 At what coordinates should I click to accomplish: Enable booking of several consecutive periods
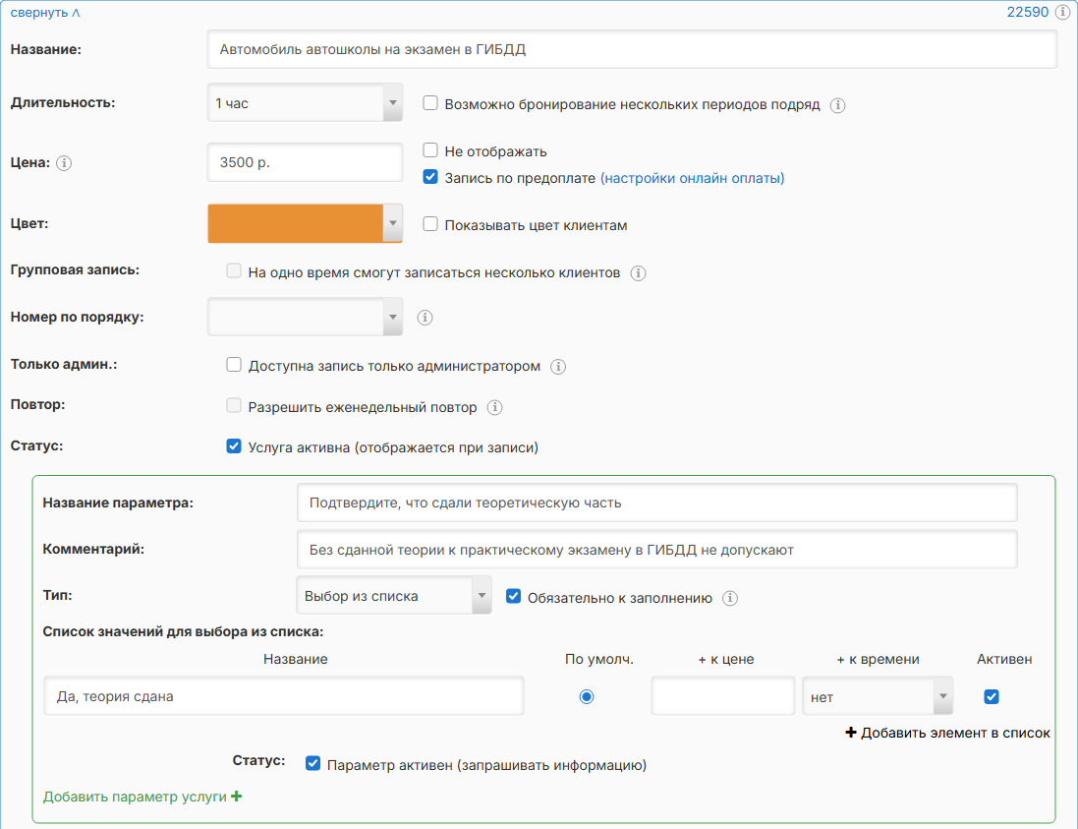point(430,103)
